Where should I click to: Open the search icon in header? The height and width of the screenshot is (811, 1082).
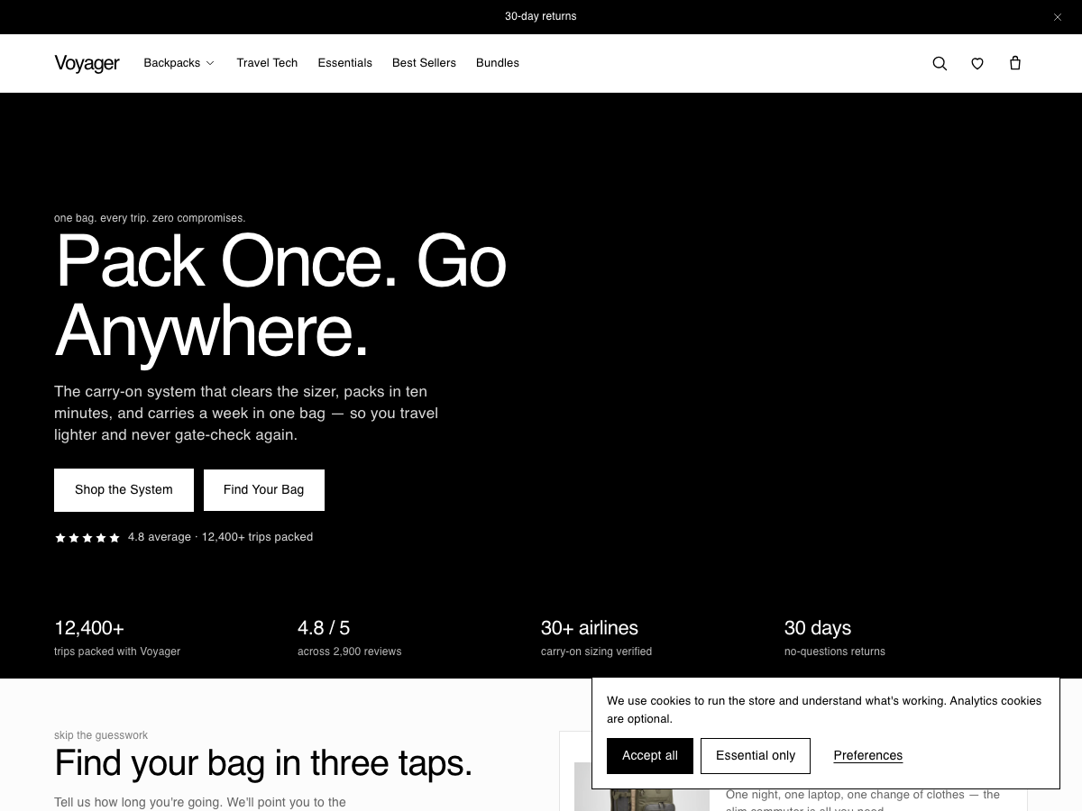point(940,63)
